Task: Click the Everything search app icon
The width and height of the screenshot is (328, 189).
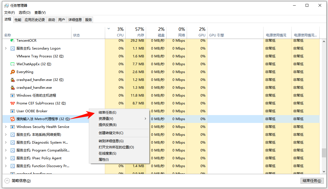Action: [x=12, y=72]
